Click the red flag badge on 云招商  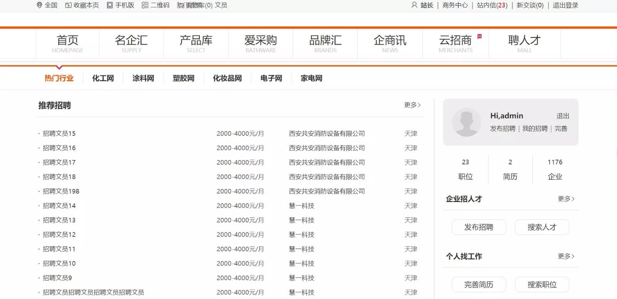click(480, 37)
